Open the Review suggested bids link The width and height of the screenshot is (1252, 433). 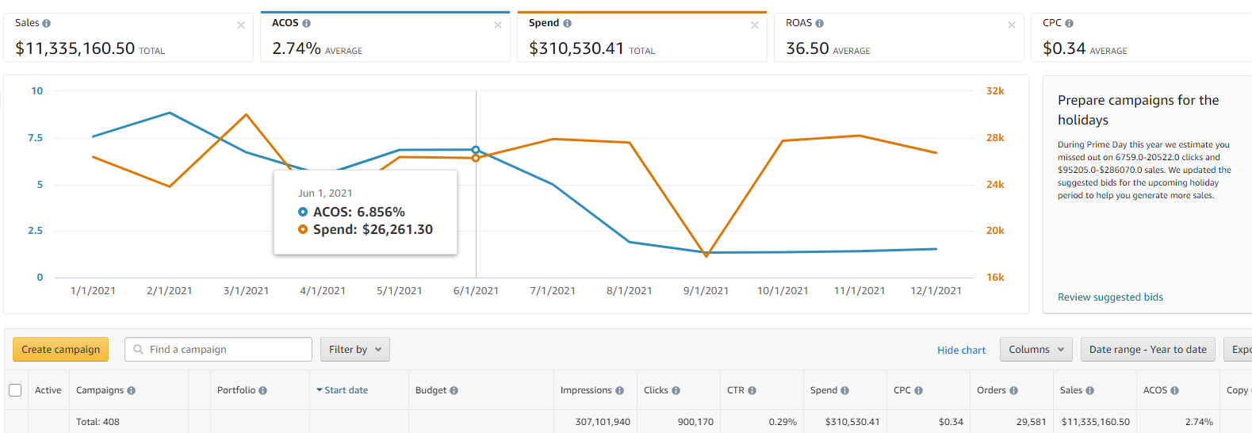tap(1110, 297)
